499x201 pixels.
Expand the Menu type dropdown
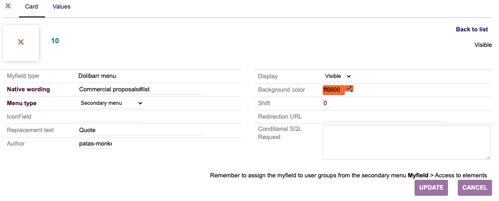pyautogui.click(x=111, y=103)
